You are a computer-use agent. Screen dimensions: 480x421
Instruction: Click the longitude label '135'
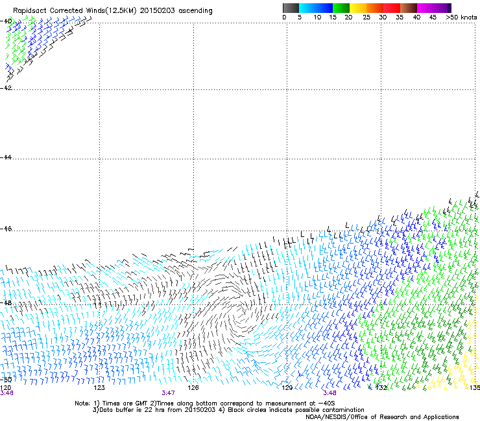click(x=475, y=388)
